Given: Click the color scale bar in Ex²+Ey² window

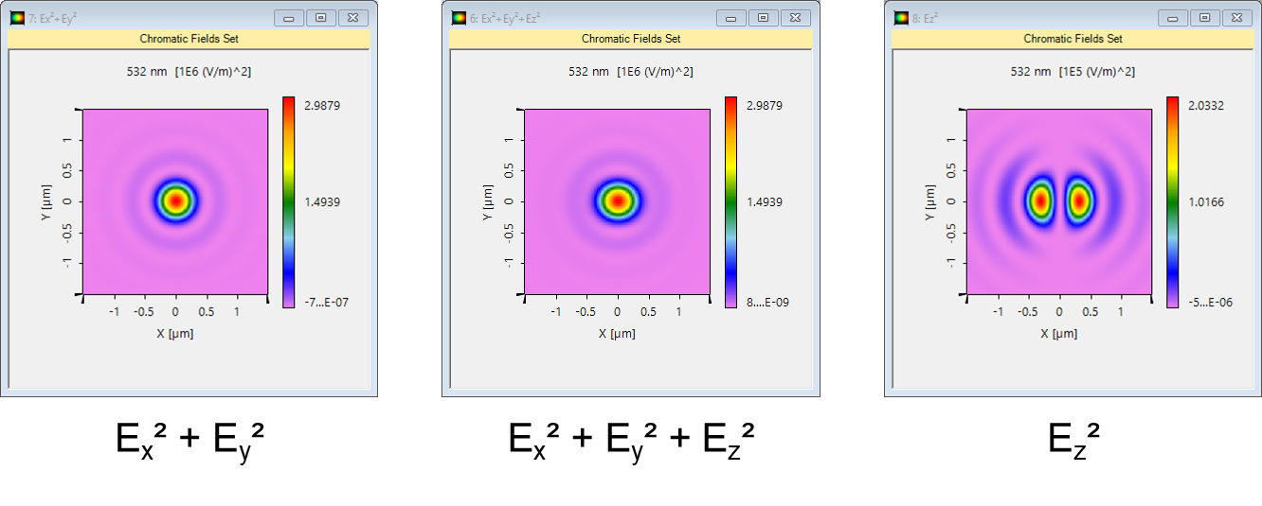Looking at the screenshot, I should click(288, 201).
